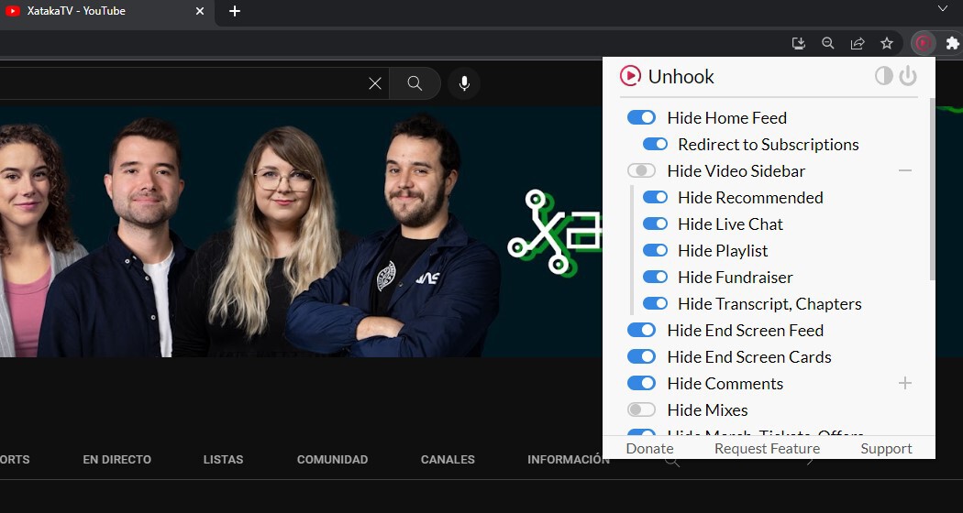Click the Unhook power on/off icon
The image size is (963, 513).
tap(908, 76)
